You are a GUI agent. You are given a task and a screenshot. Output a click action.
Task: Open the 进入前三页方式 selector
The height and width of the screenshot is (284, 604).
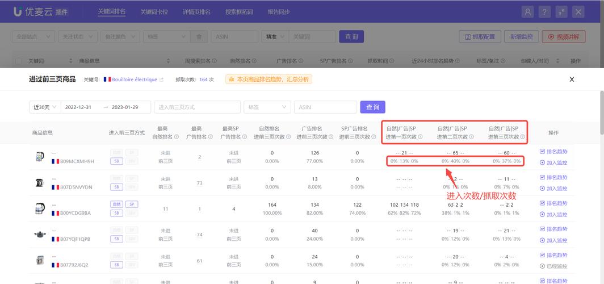tap(197, 107)
